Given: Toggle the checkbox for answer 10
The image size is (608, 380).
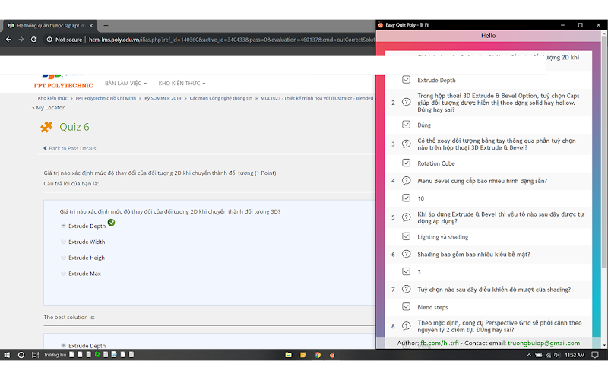Looking at the screenshot, I should pyautogui.click(x=406, y=198).
